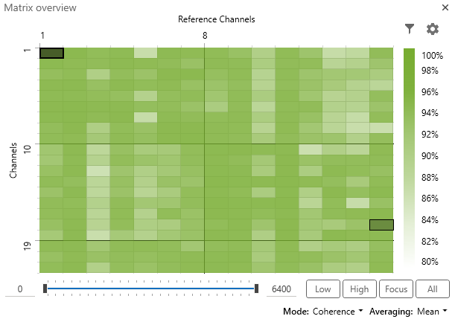Open the matrix filter funnel icon
Viewport: 455px width, 319px height.
click(409, 29)
